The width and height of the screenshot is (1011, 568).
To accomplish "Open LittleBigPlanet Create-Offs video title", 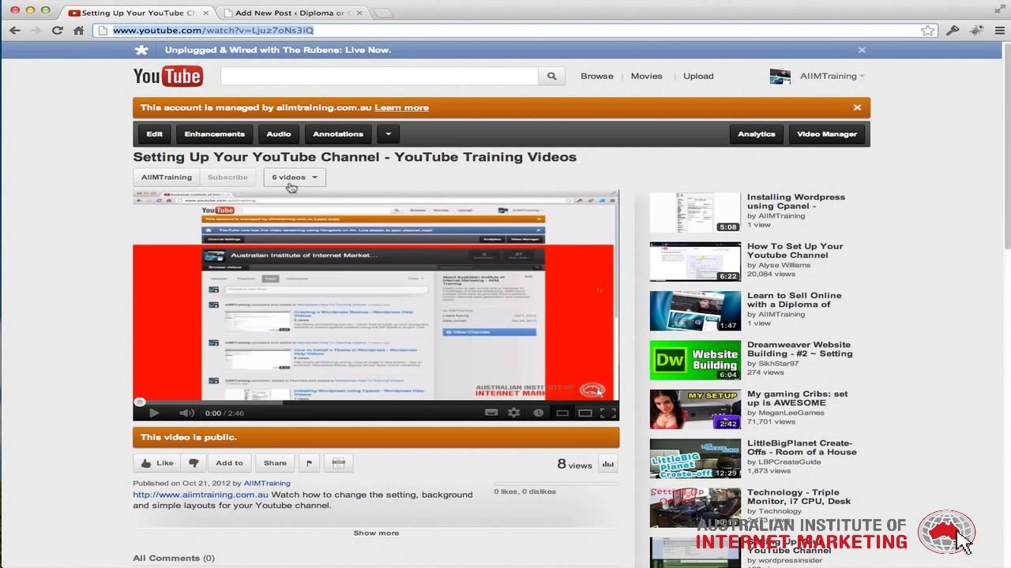I will (802, 447).
